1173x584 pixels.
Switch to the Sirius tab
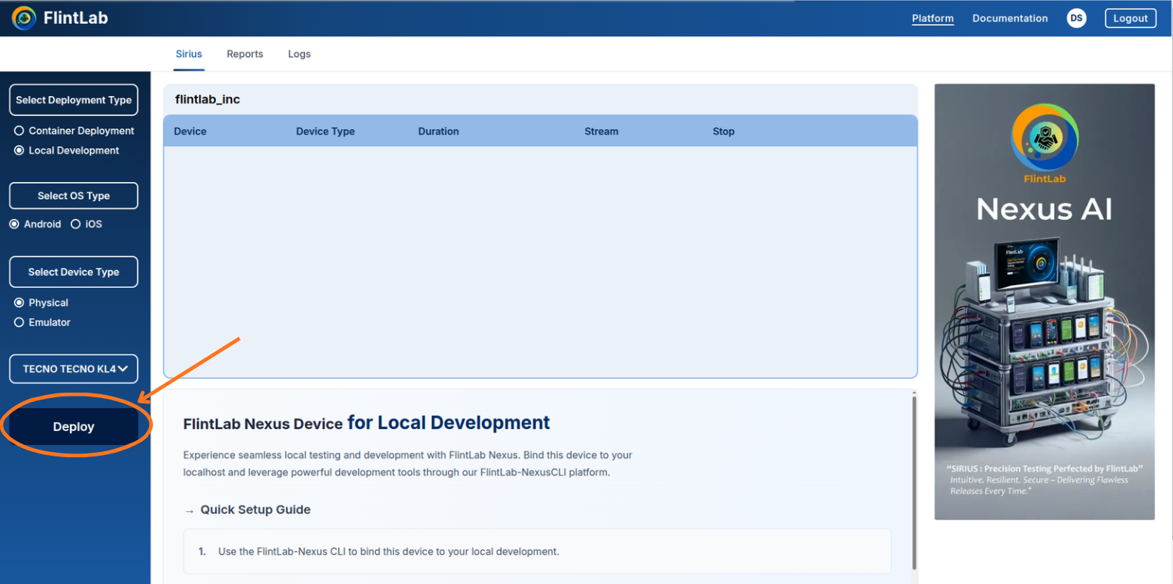tap(189, 54)
